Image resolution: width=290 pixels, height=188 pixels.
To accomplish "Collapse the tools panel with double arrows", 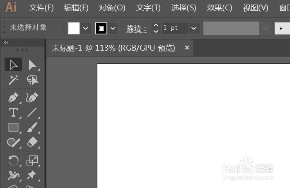I will tap(6, 43).
